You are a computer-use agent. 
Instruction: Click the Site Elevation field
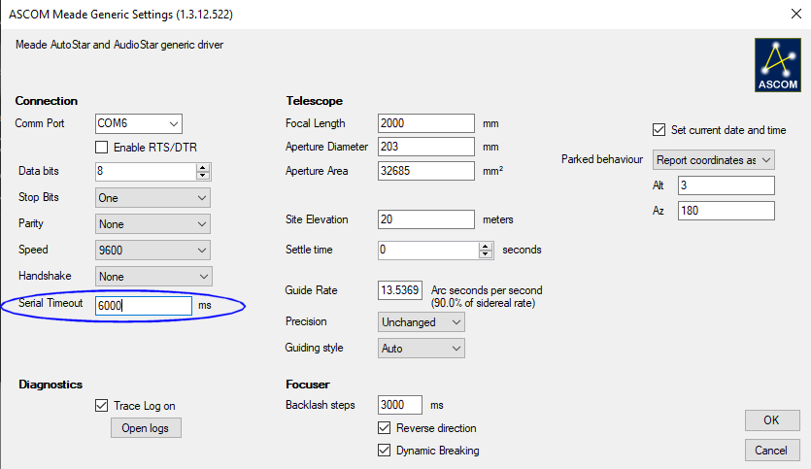pos(426,219)
